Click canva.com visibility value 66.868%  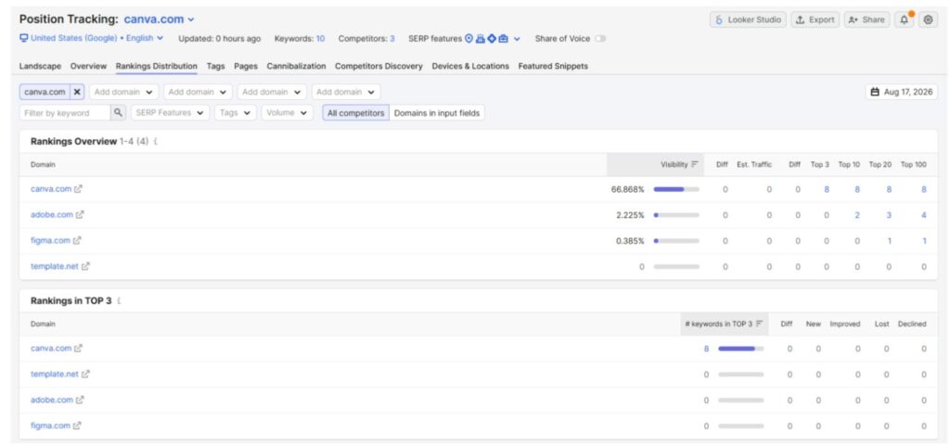628,190
